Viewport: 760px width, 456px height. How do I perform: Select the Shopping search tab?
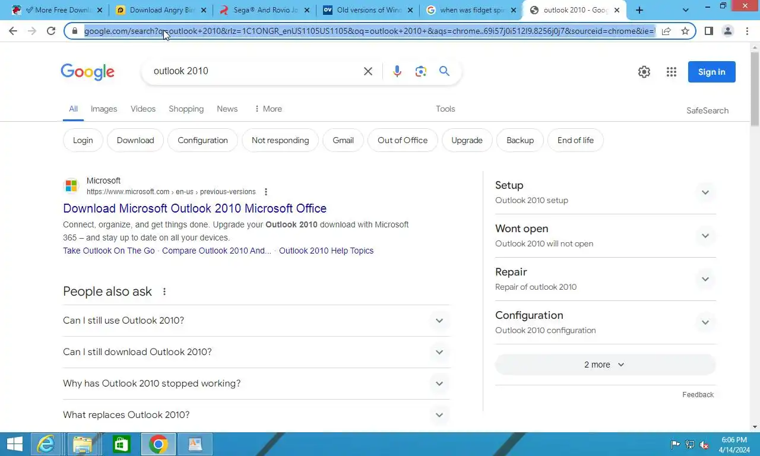pyautogui.click(x=186, y=109)
